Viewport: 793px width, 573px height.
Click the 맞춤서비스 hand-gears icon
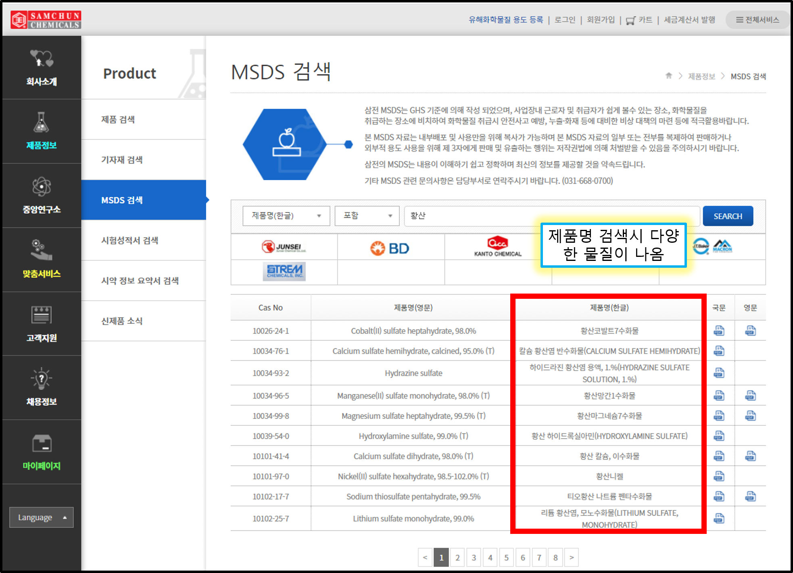(42, 250)
